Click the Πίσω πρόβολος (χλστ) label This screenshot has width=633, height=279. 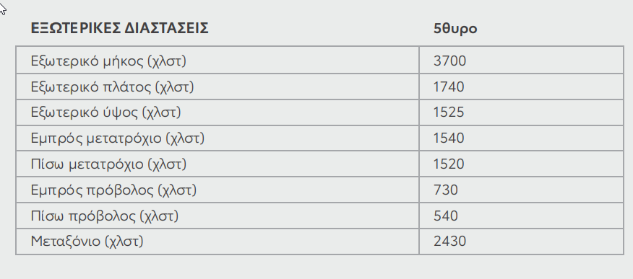click(105, 216)
